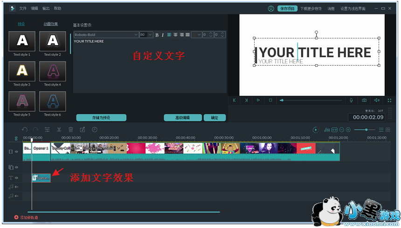401x228 pixels.
Task: Switch to the 预设 tab
Action: pyautogui.click(x=21, y=24)
